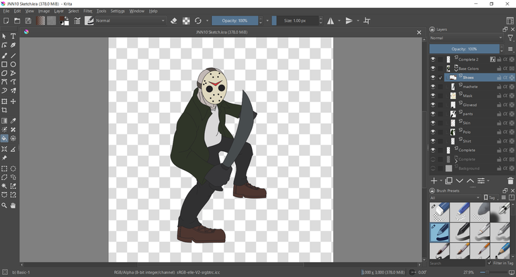Select the Zoom tool
516x277 pixels.
coord(4,206)
